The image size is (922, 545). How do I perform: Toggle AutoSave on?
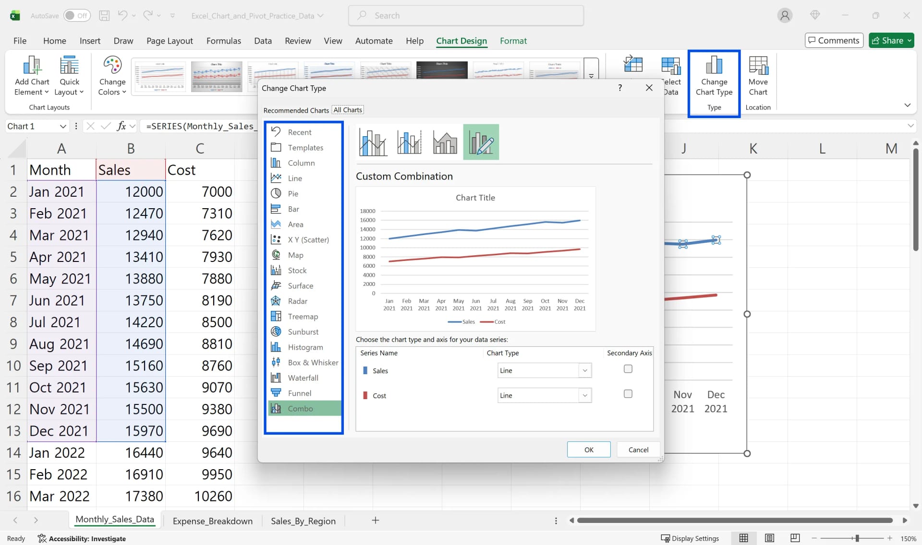77,15
